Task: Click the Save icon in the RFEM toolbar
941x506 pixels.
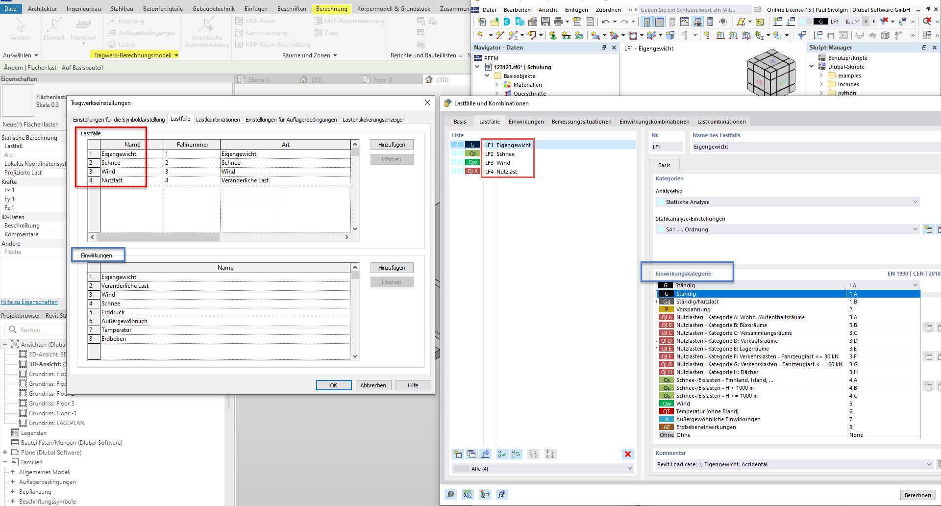Action: click(x=545, y=22)
